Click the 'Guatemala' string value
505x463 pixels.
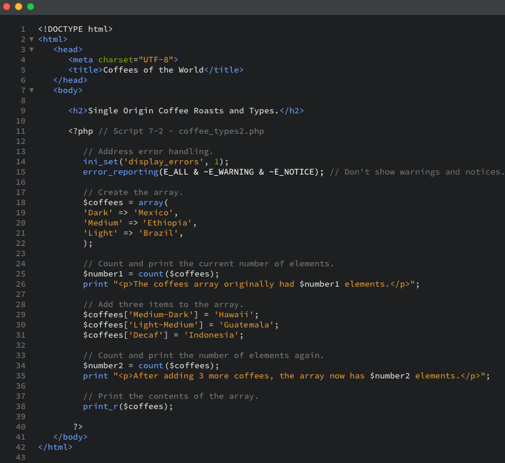coord(246,325)
